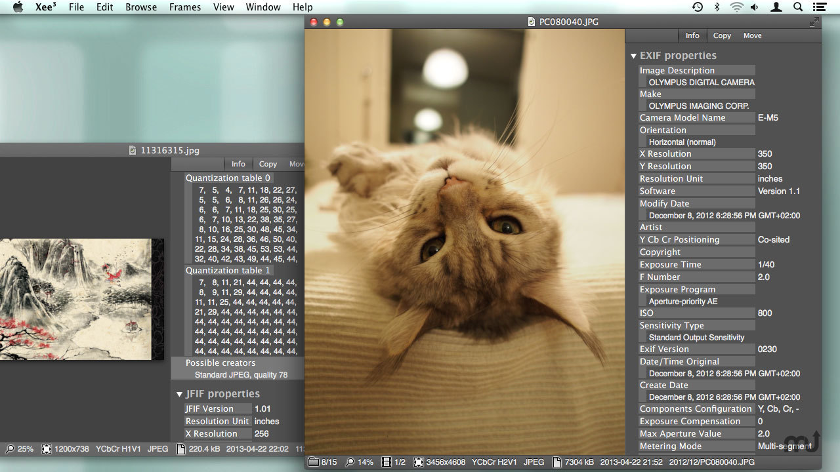This screenshot has height=472, width=840.
Task: Open the Wi-Fi status menu
Action: pos(736,7)
